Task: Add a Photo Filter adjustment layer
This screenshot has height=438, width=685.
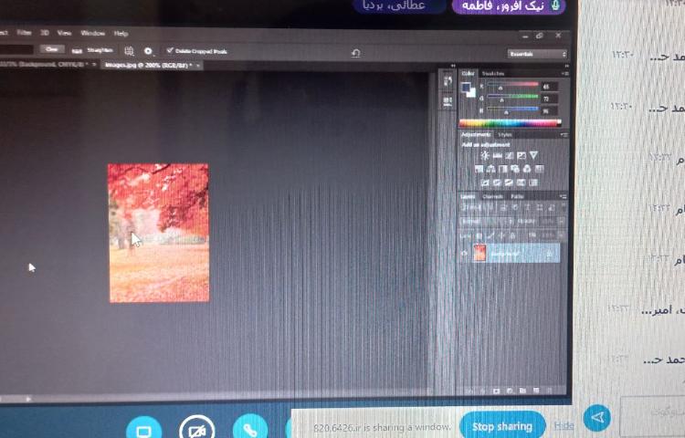Action: (x=515, y=169)
